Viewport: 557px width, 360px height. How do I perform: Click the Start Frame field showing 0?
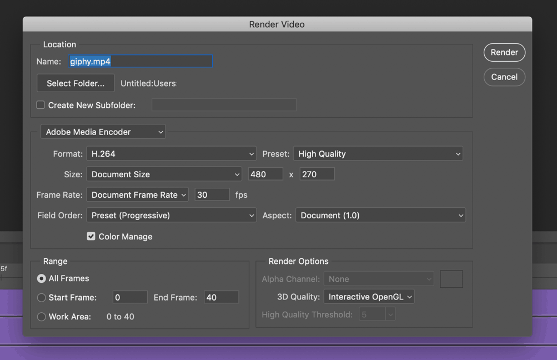pos(130,297)
